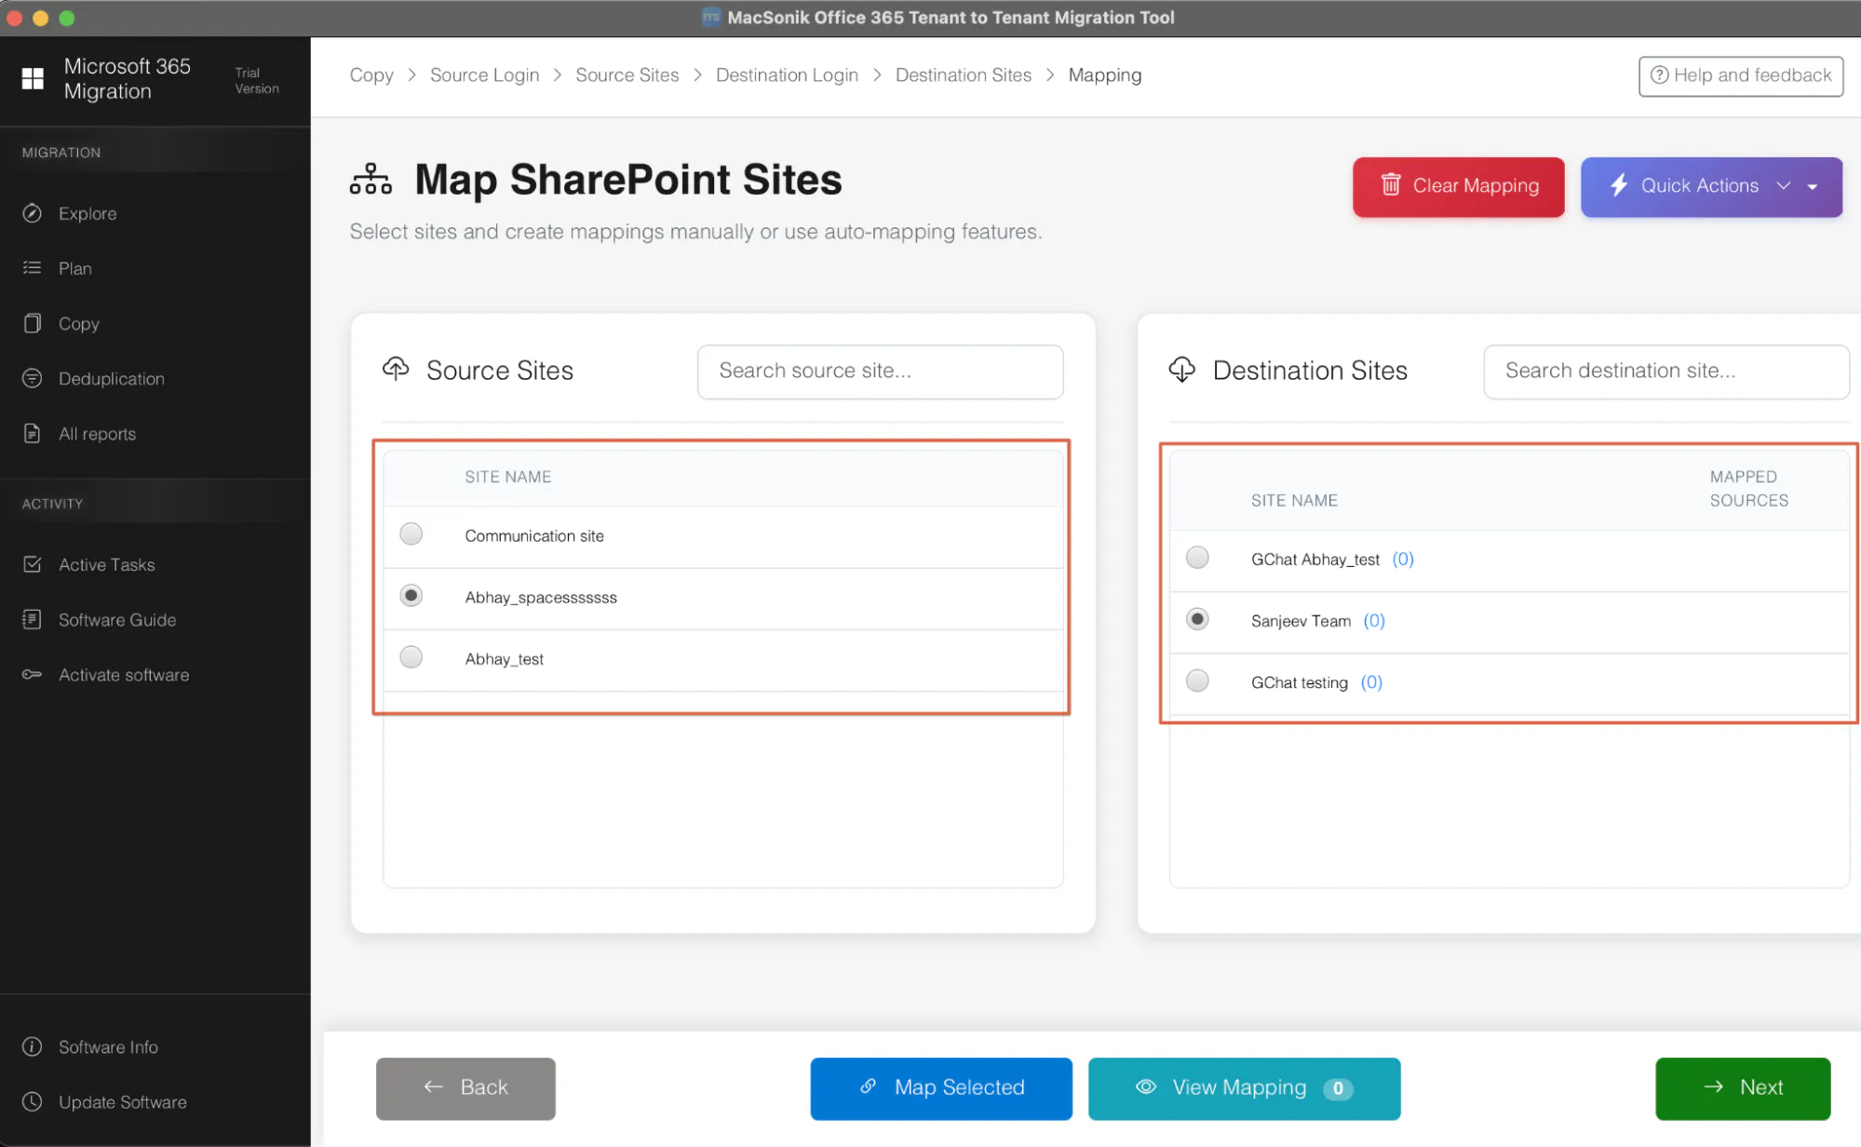Select the Sanjeev Team destination radio button
Screen dimensions: 1861x1147
coord(1197,618)
